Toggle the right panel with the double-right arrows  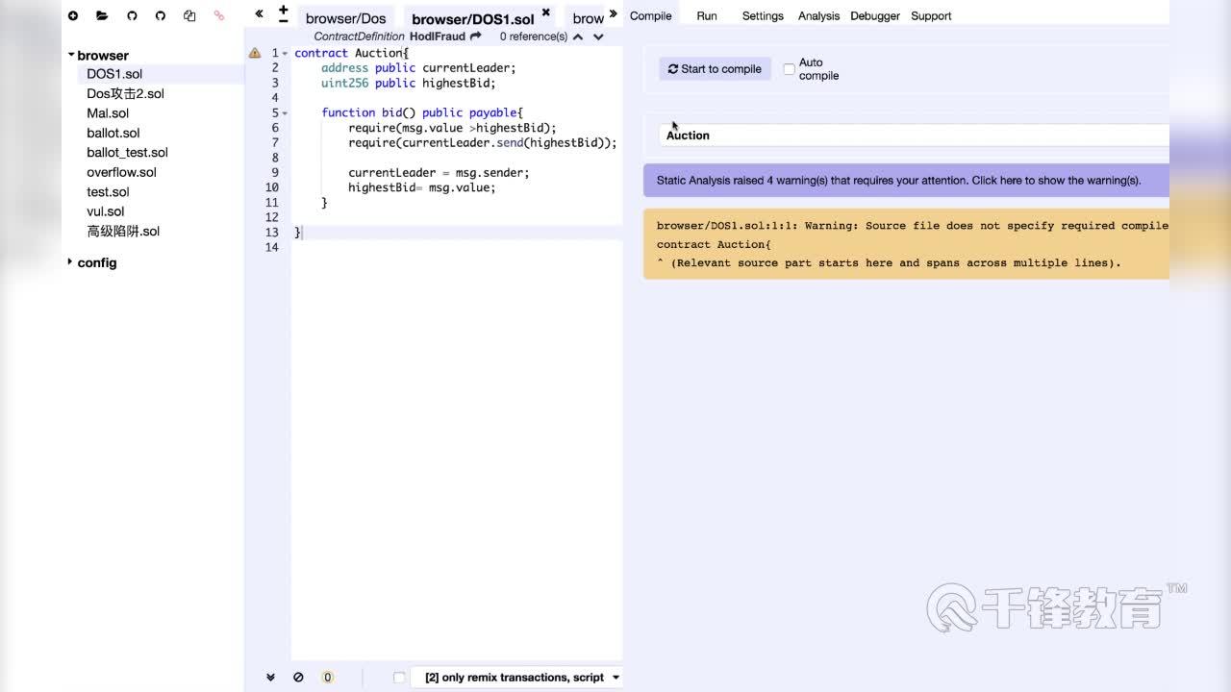tap(613, 13)
